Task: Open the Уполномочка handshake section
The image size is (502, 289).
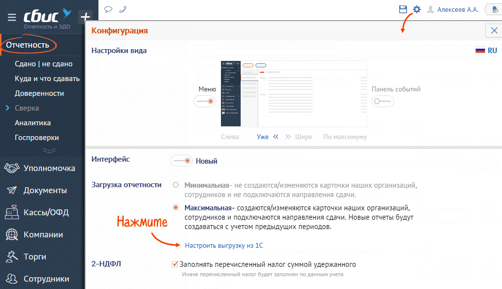Action: click(x=49, y=168)
